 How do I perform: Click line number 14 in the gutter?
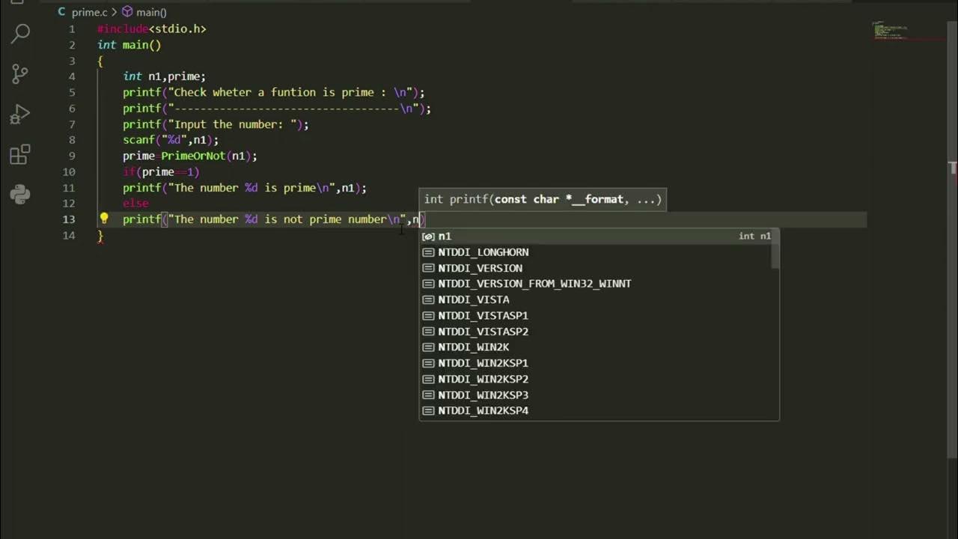tap(70, 235)
